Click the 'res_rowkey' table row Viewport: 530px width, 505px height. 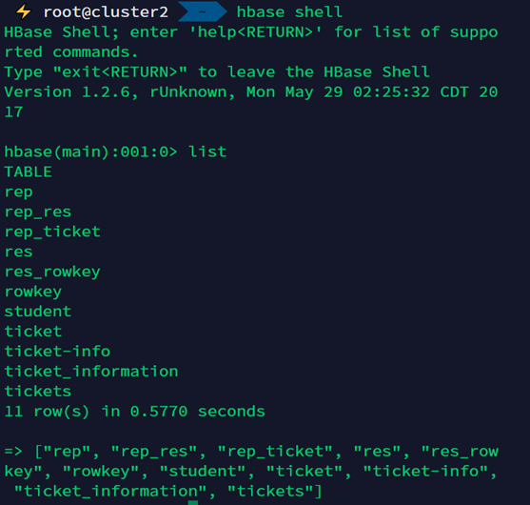[x=52, y=273]
